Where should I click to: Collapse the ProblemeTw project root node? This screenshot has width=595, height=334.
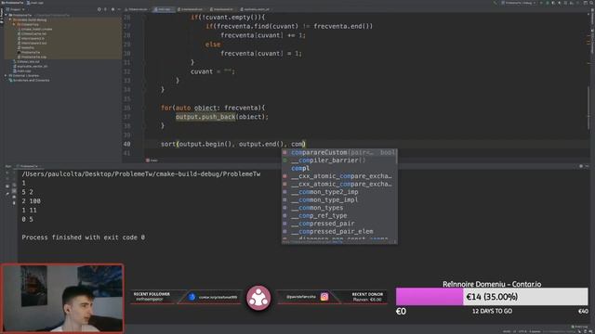pyautogui.click(x=7, y=15)
